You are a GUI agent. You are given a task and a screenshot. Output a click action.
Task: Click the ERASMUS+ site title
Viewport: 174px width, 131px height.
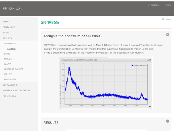tap(13, 9)
